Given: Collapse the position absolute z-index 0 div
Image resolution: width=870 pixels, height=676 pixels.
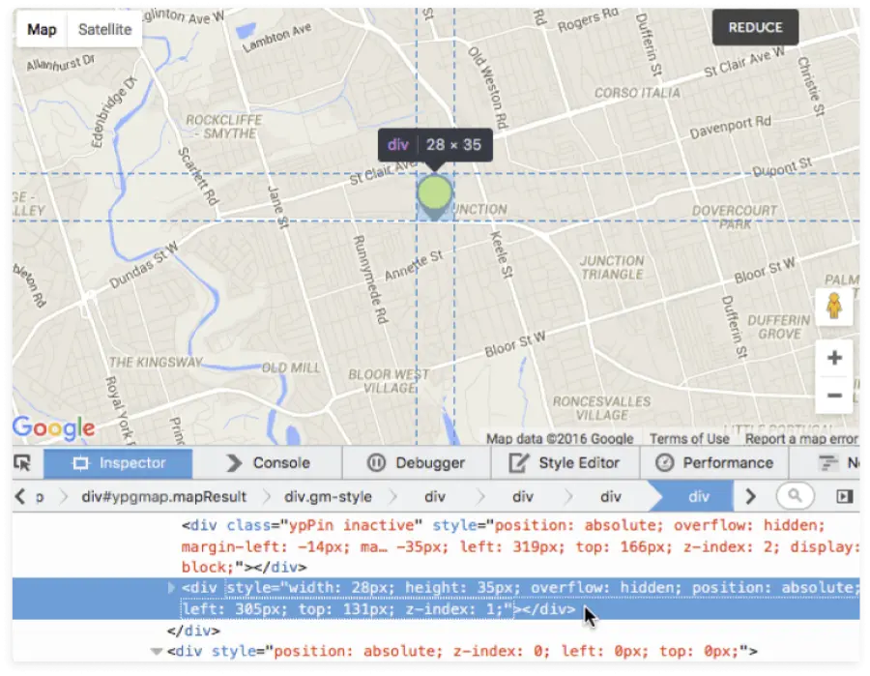Looking at the screenshot, I should point(157,651).
